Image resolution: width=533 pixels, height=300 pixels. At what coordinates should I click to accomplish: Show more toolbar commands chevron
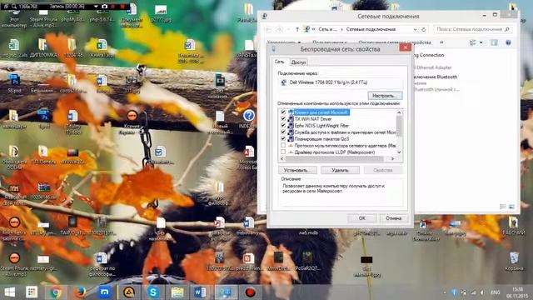[x=441, y=42]
